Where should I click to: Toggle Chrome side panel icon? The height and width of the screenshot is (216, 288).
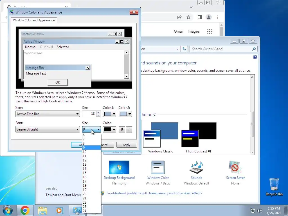tap(200, 17)
